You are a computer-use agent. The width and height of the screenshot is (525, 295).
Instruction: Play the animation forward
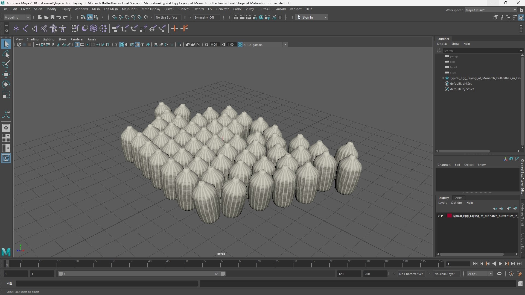[x=500, y=264]
